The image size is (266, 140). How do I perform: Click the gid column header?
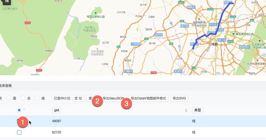(57, 110)
